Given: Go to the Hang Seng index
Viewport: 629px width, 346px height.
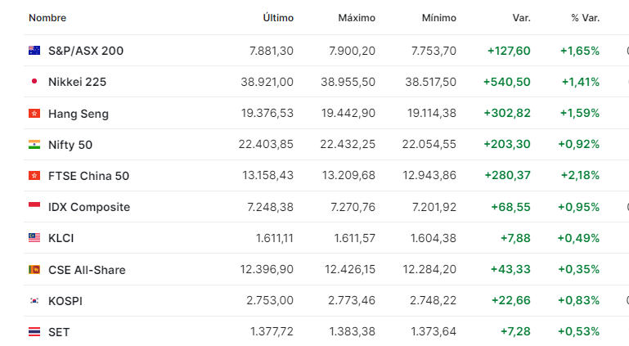Looking at the screenshot, I should coord(78,114).
